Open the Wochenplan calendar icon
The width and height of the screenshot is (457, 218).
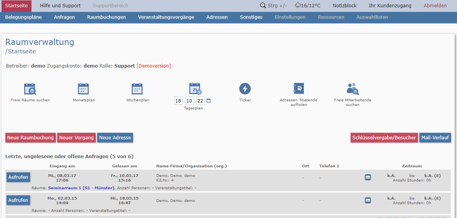137,89
